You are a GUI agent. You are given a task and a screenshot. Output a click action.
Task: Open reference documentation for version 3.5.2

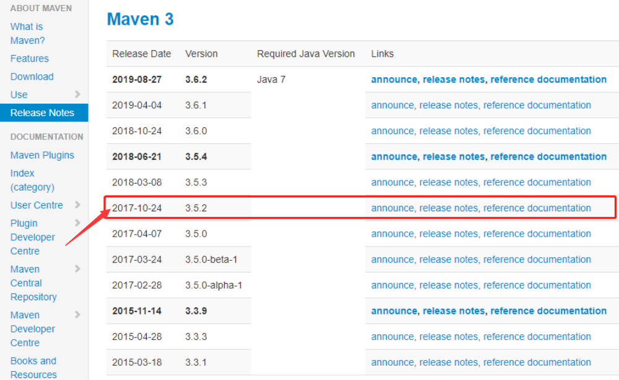point(537,208)
